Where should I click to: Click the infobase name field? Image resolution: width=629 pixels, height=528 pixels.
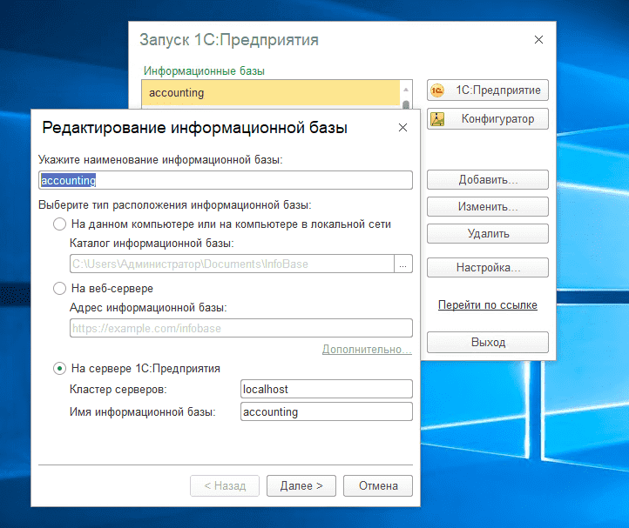tap(226, 180)
